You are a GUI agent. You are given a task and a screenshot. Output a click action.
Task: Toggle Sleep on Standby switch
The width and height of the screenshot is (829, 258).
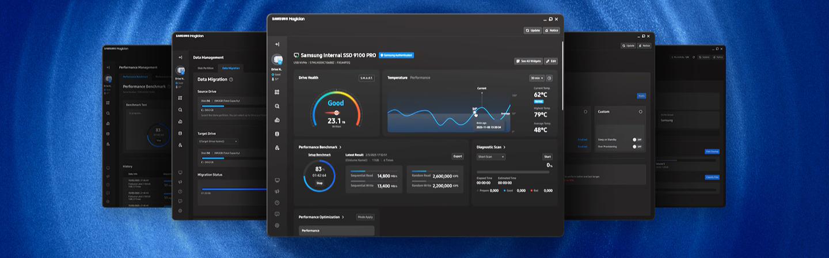637,139
